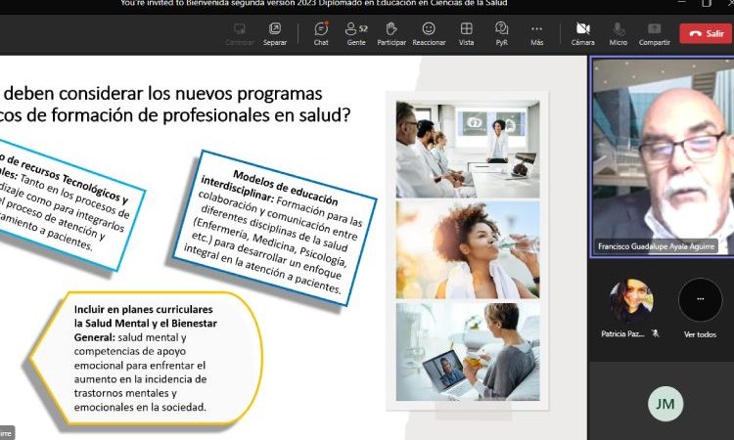Click the slide's classroom presentation photo

(468, 150)
